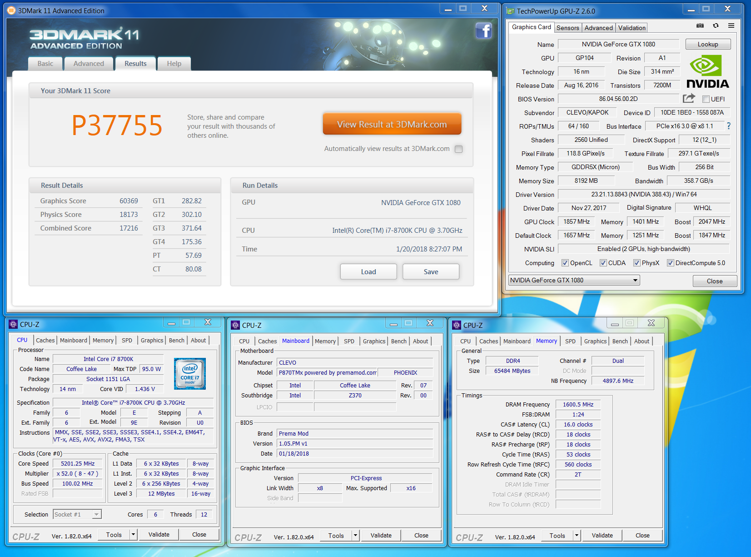Viewport: 751px width, 557px height.
Task: Click the Tools button in the Memory tab's CPU-Z window
Action: point(557,536)
